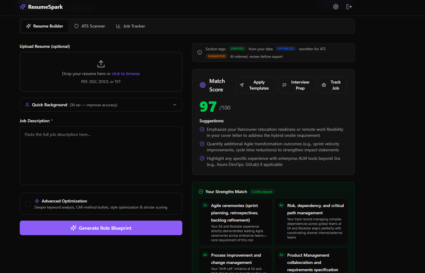Image resolution: width=425 pixels, height=273 pixels.
Task: Expand the Quick Background dropdown chevron
Action: point(175,105)
